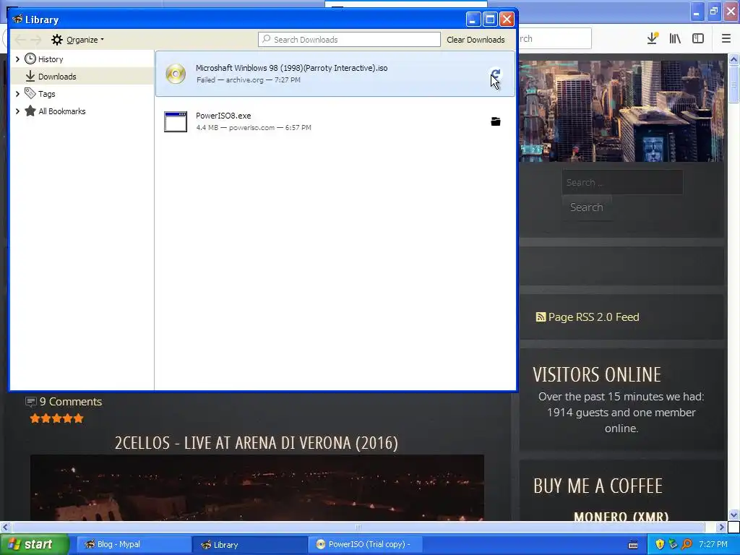Click the ISO disc icon in downloads list

pos(176,74)
